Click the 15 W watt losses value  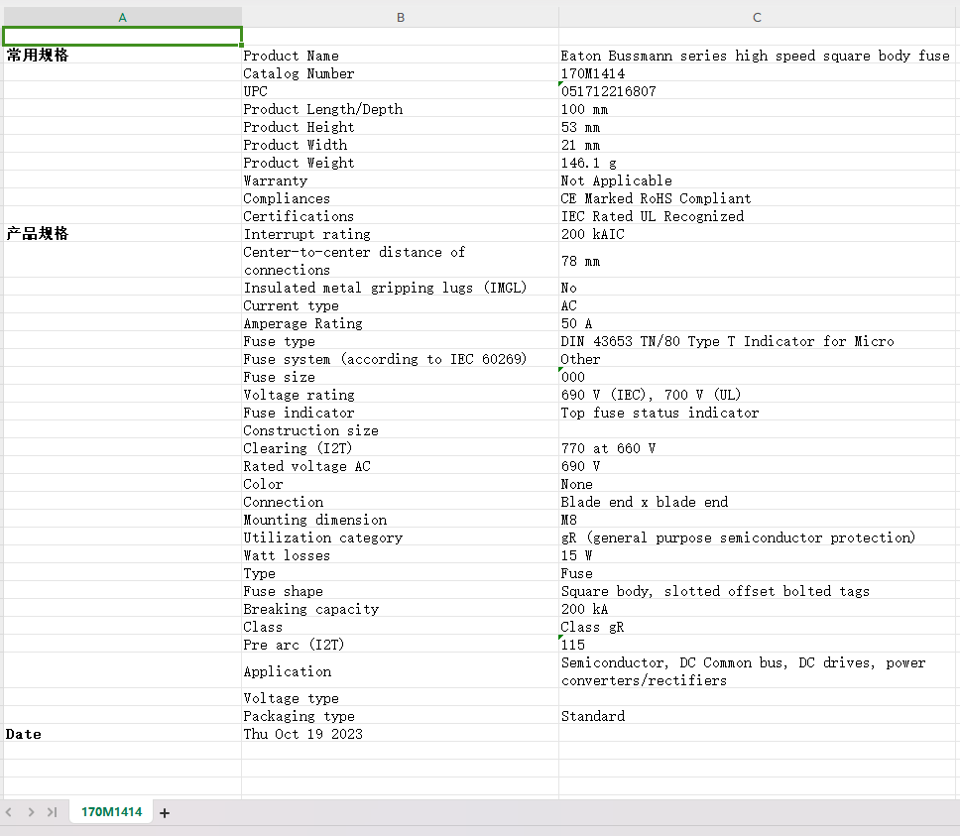point(758,555)
